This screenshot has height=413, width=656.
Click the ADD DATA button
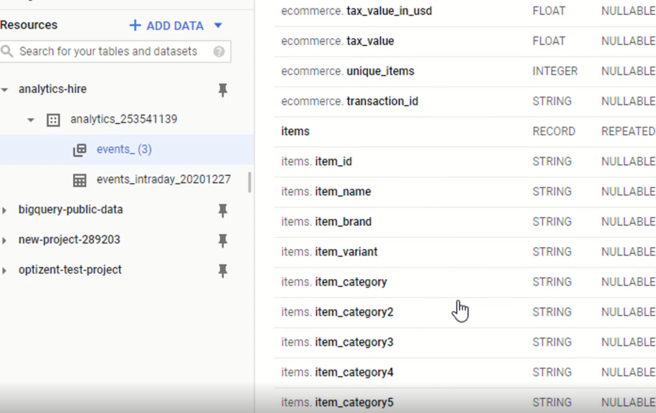[x=165, y=26]
